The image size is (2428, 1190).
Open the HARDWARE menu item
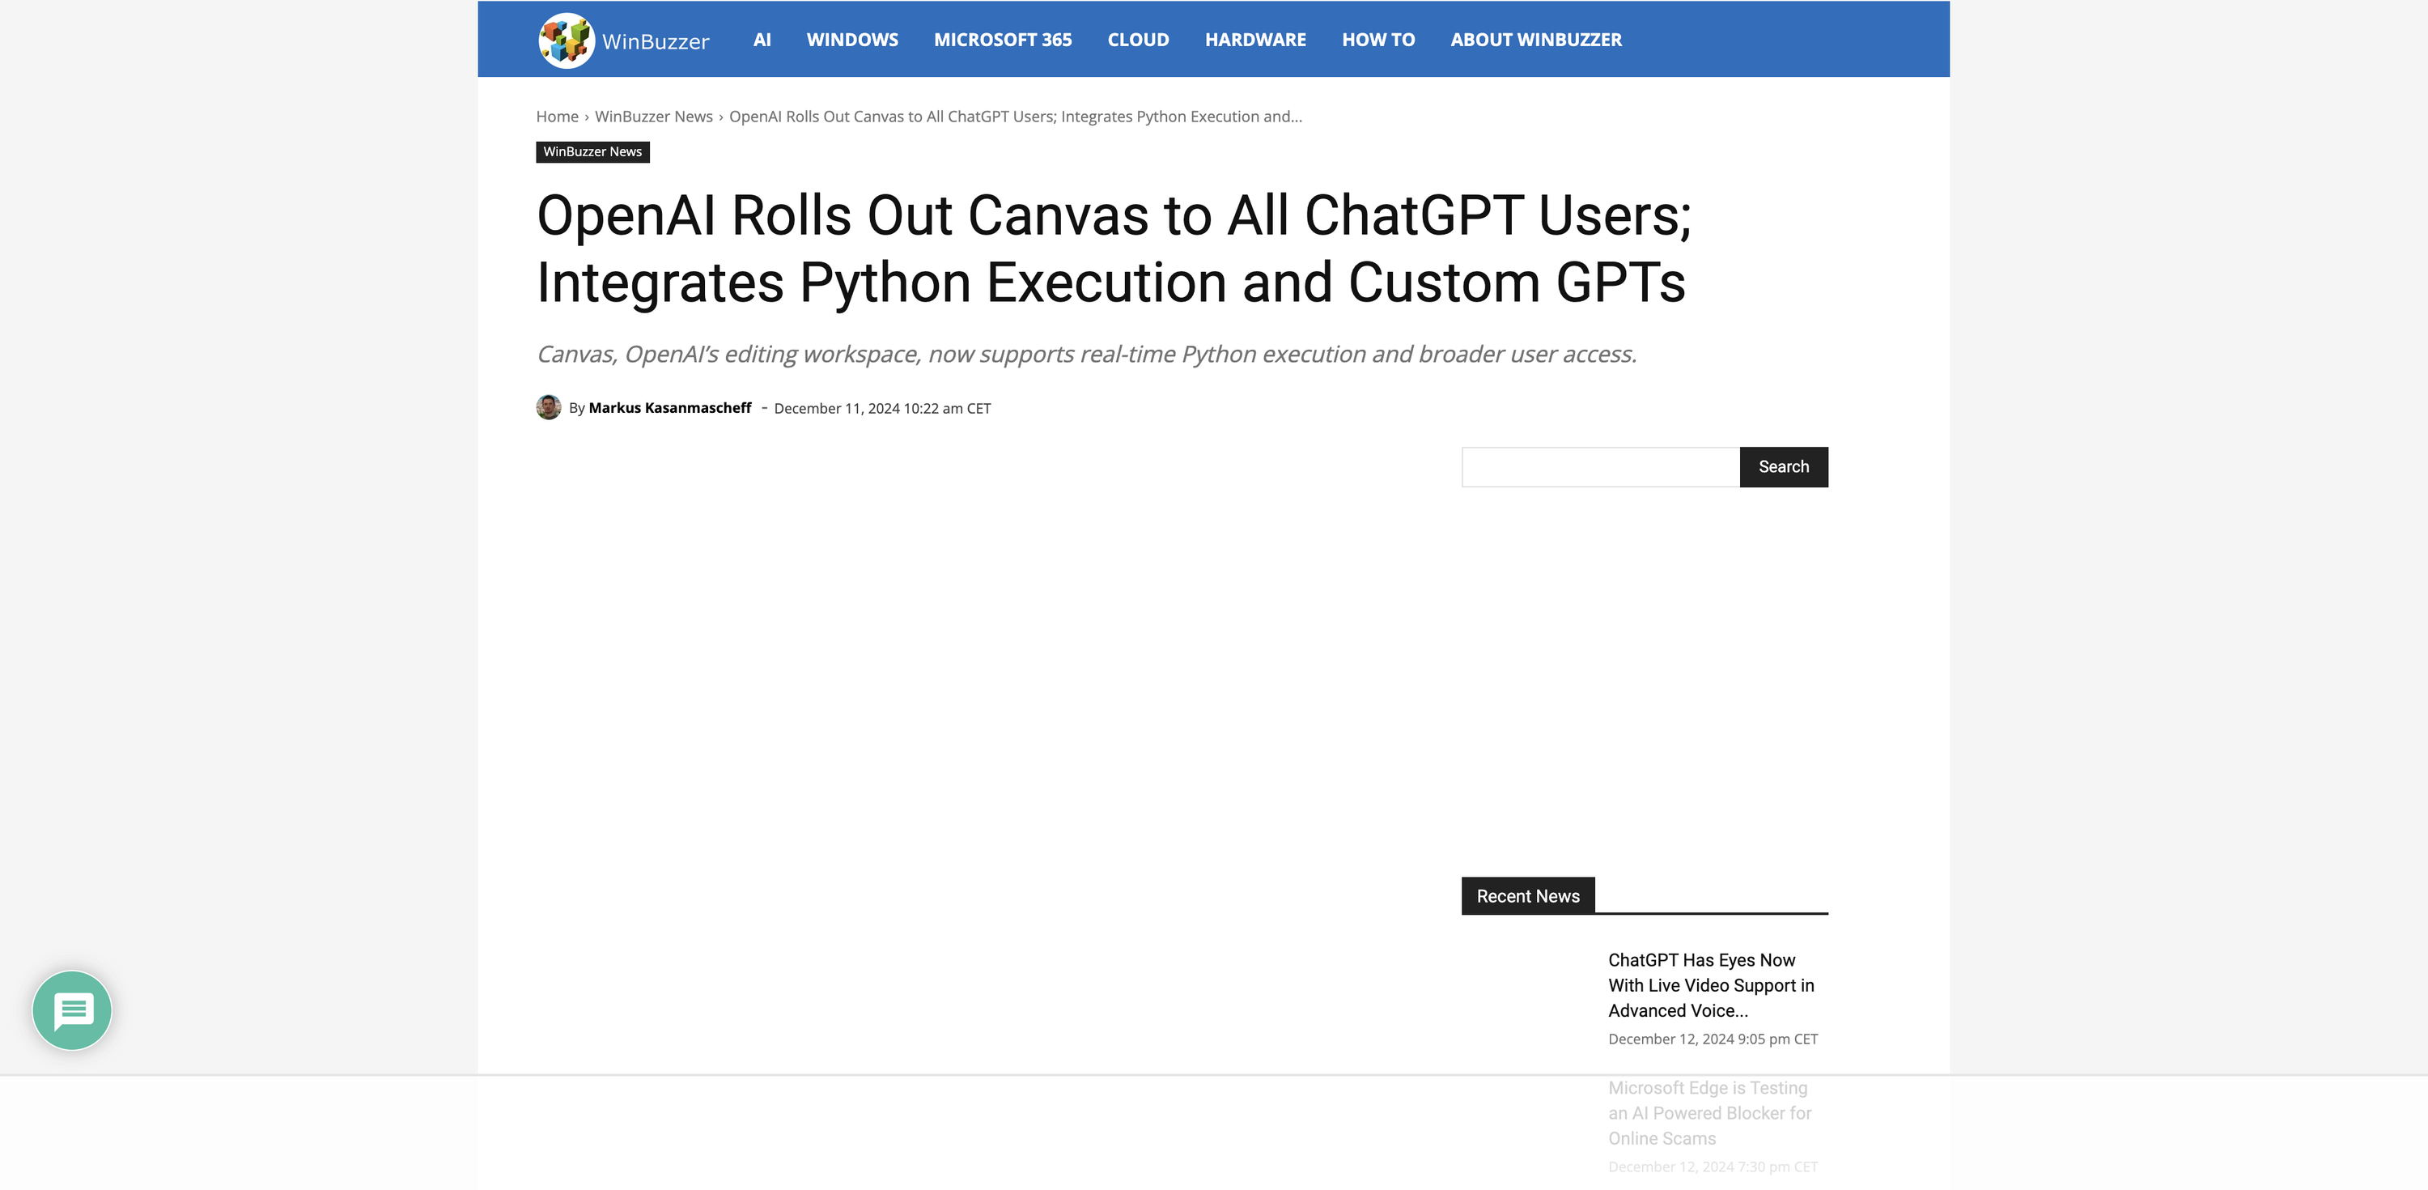click(x=1255, y=40)
